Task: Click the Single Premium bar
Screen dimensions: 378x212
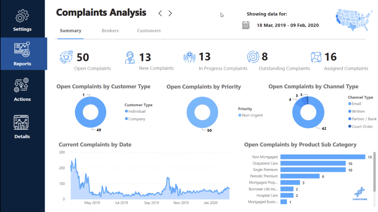Action: click(313, 170)
